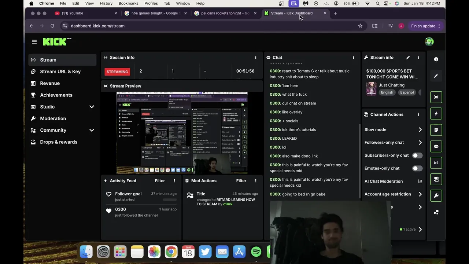Screen dimensions: 469x264
Task: Open the Mod Actions options menu
Action: (x=256, y=181)
